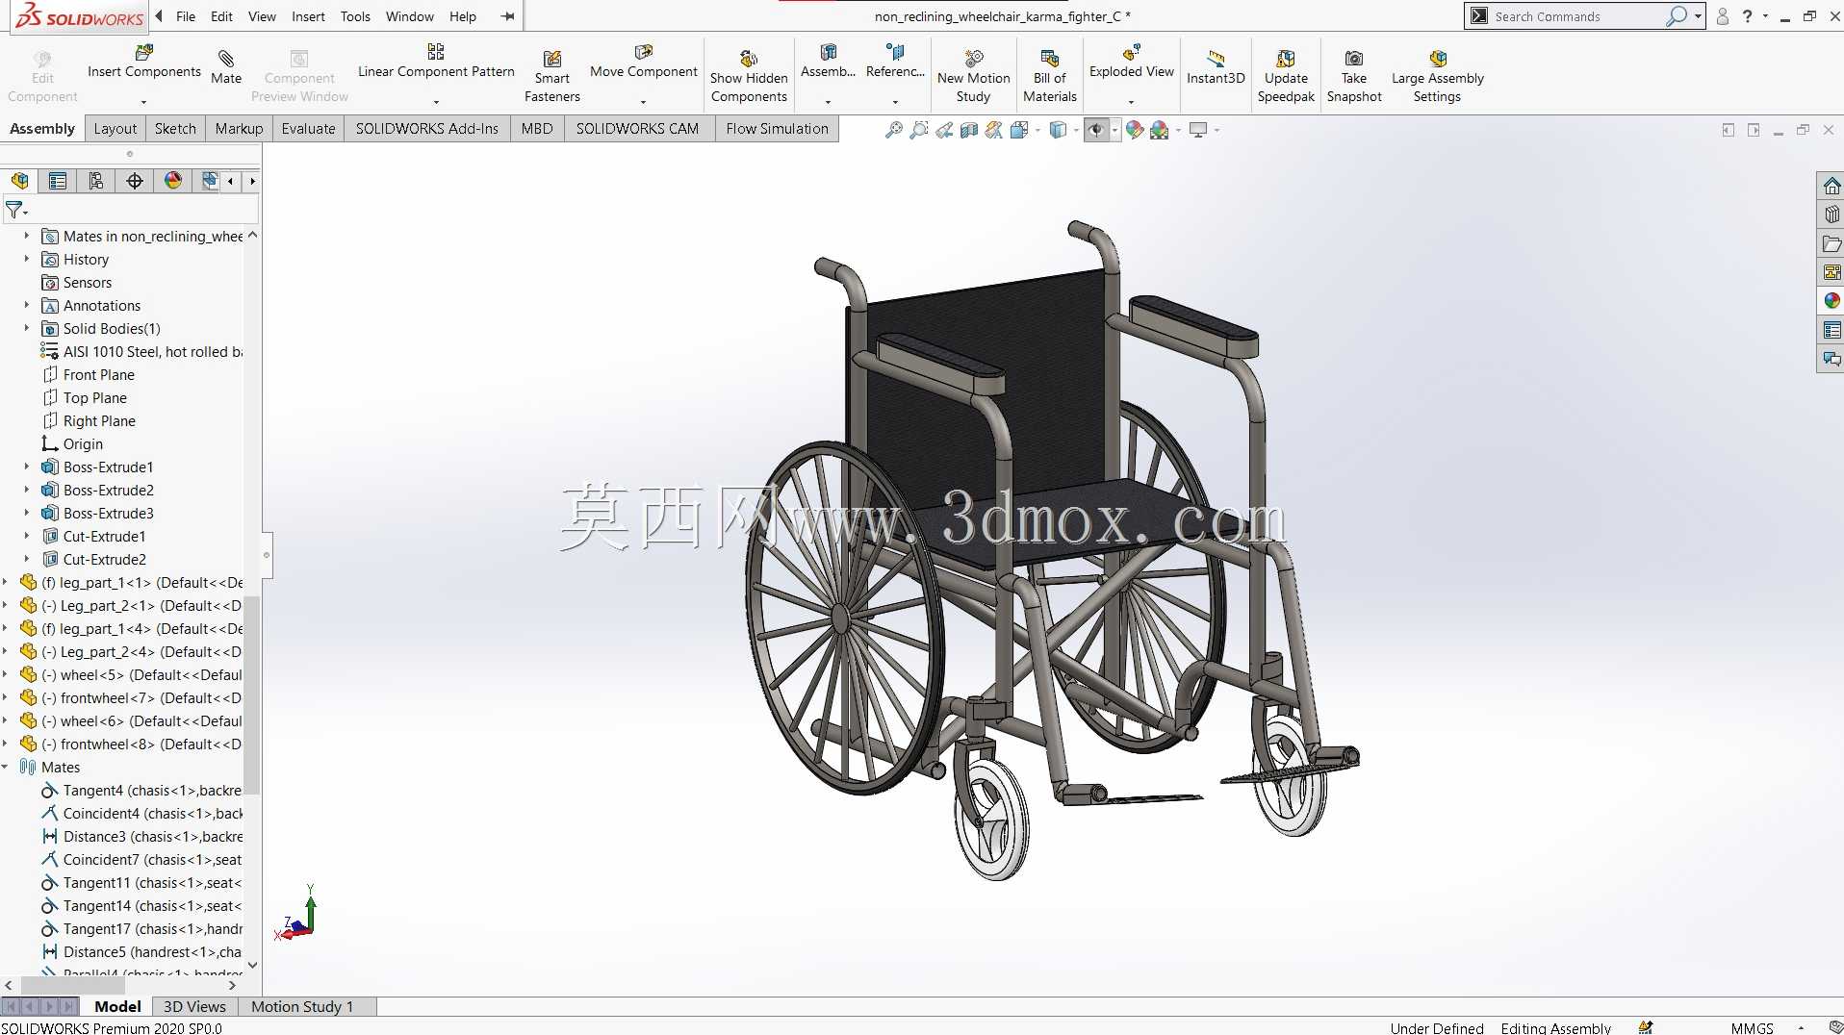Open PropertyManager tab in left panel
Image resolution: width=1844 pixels, height=1035 pixels.
(x=58, y=181)
